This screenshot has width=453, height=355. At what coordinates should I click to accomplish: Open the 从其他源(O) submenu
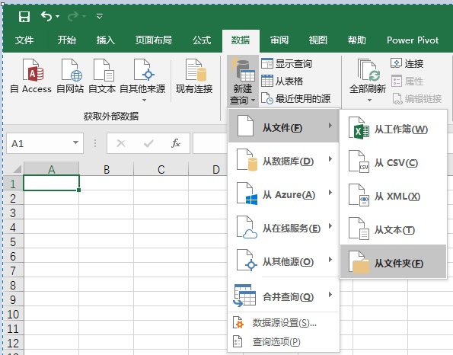coord(283,261)
